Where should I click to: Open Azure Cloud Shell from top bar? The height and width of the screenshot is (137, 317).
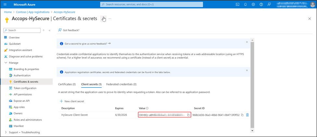click(237, 5)
